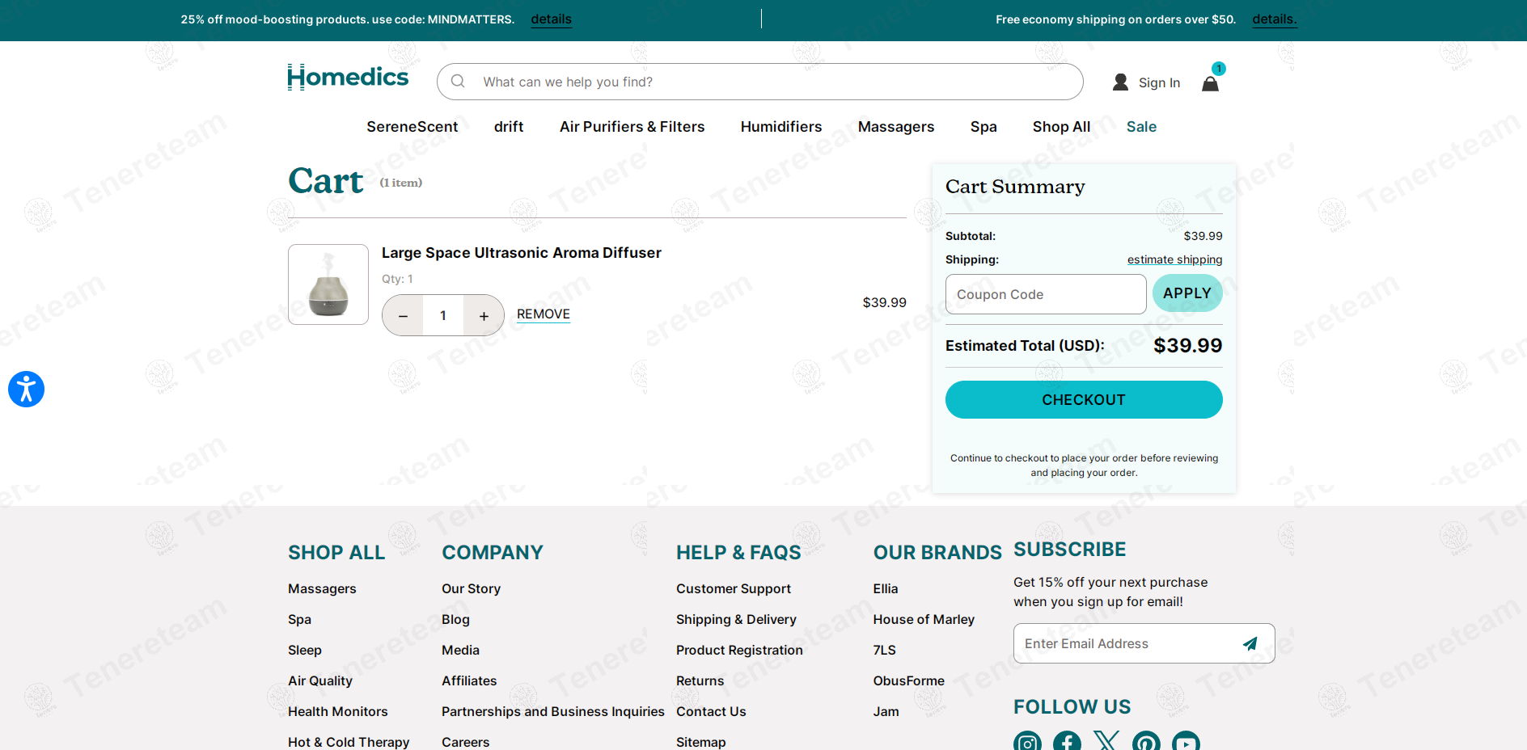Click the aroma diffuser product thumbnail
This screenshot has width=1527, height=750.
click(x=328, y=284)
